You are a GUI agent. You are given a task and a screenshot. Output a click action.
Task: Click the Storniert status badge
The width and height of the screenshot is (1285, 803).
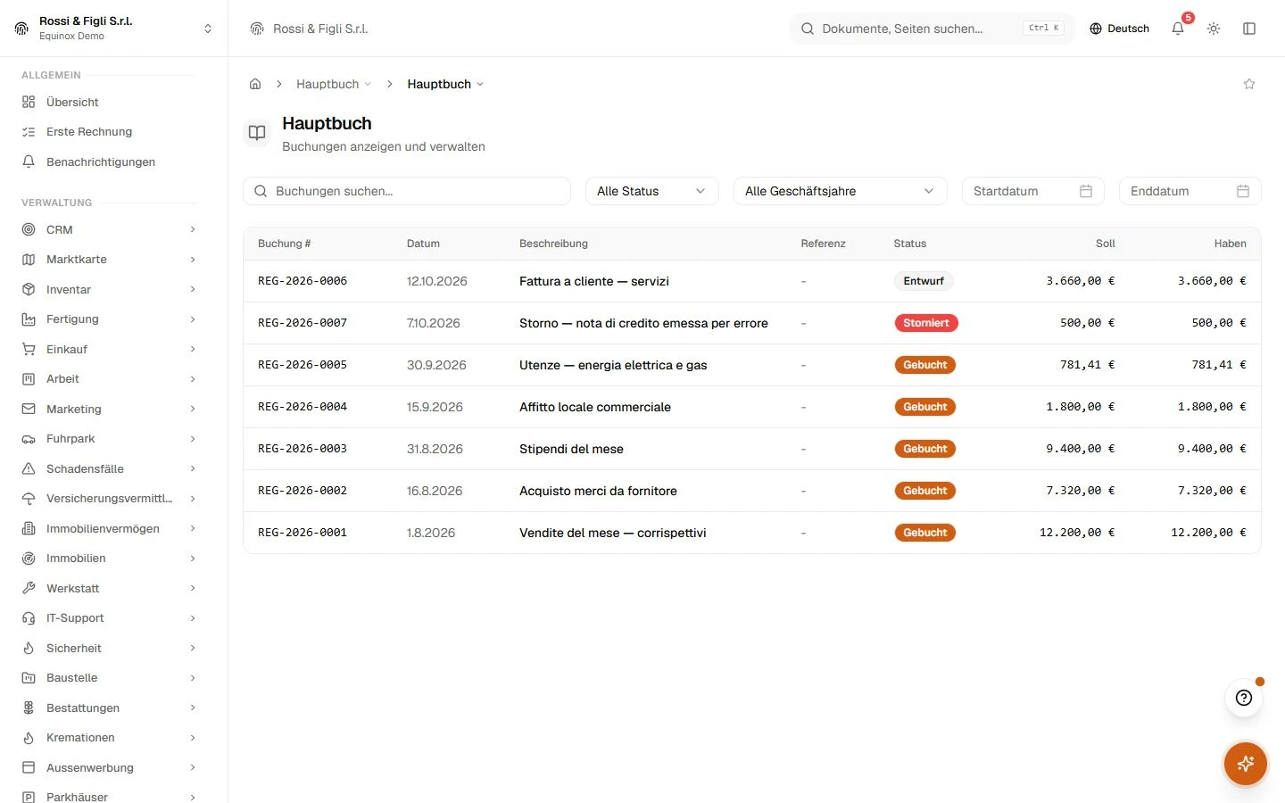926,323
